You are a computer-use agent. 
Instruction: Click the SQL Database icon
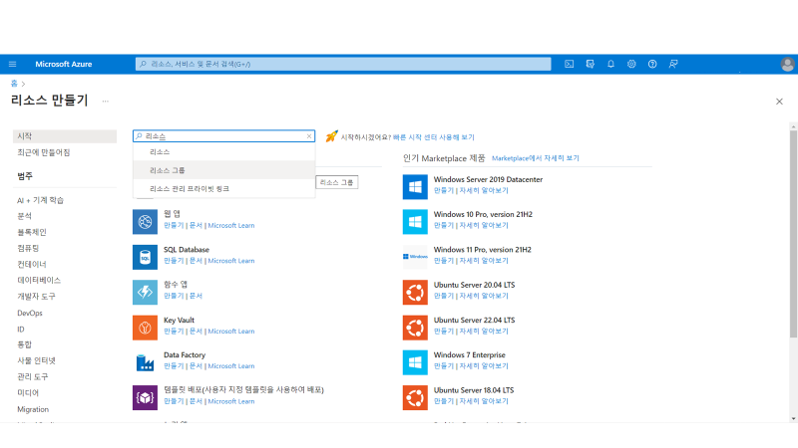(145, 257)
